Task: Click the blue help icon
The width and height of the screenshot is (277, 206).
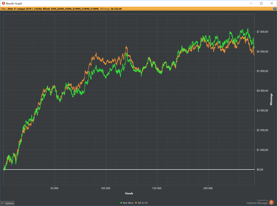Action: coord(275,9)
